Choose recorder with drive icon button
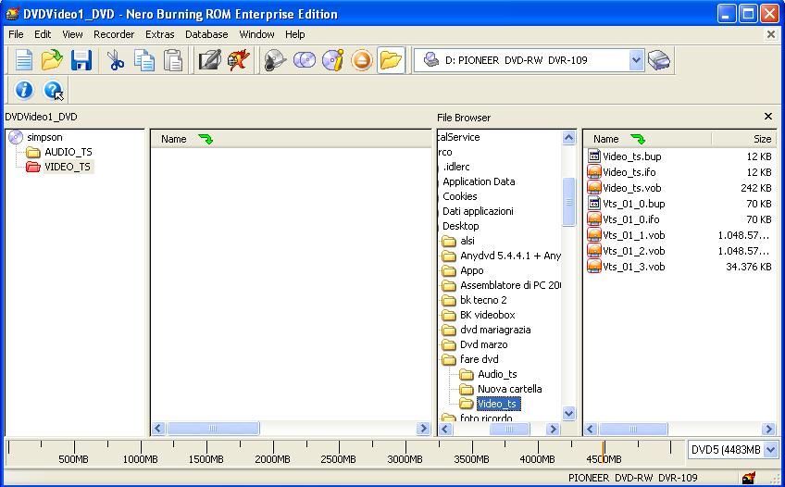 [x=659, y=60]
